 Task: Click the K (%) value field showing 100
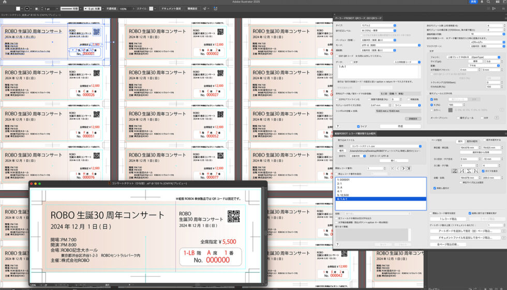click(x=455, y=105)
